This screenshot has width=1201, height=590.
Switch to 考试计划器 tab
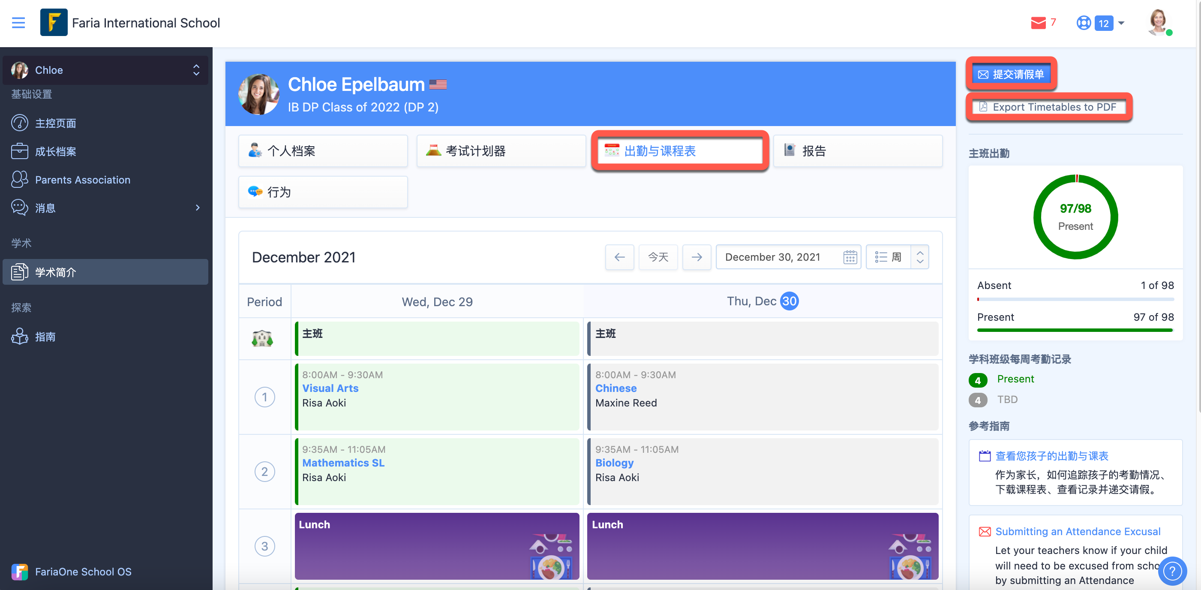(x=501, y=151)
